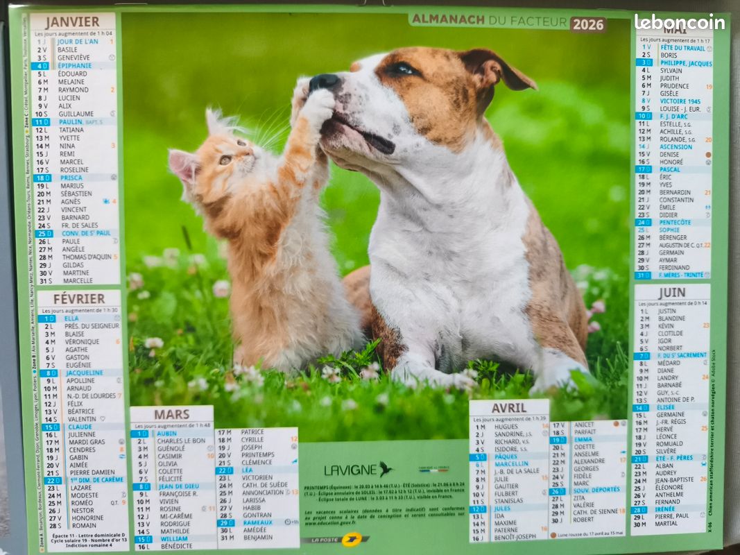Click VALENTIN on 14 February
The width and height of the screenshot is (740, 555).
point(82,418)
